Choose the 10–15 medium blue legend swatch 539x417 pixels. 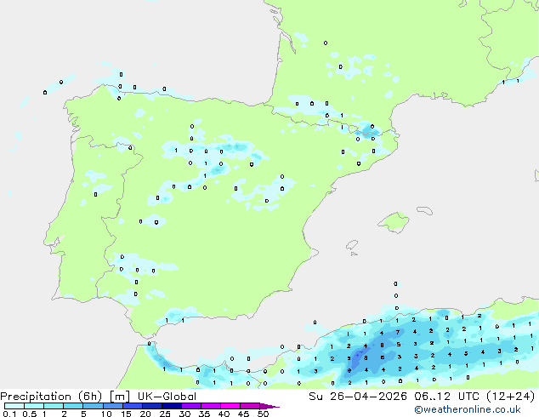point(112,406)
